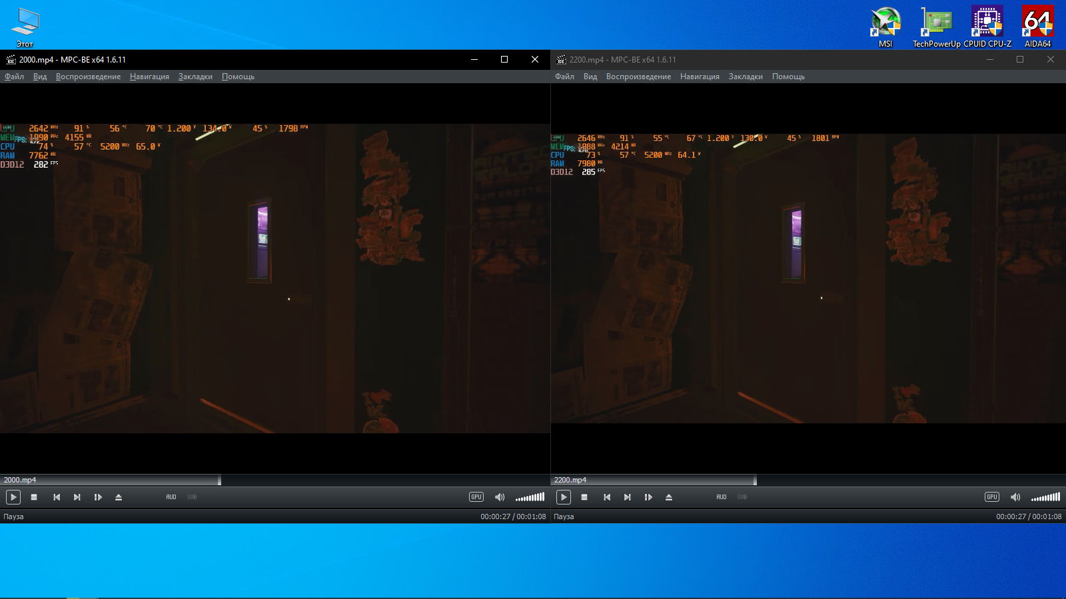Select the AIDA64 desktop shortcut
This screenshot has height=599, width=1066.
(1037, 27)
